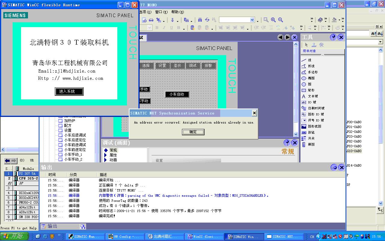Click the Windows 开始 Start button
Screen dimensions: 385x241
click(x=14, y=236)
